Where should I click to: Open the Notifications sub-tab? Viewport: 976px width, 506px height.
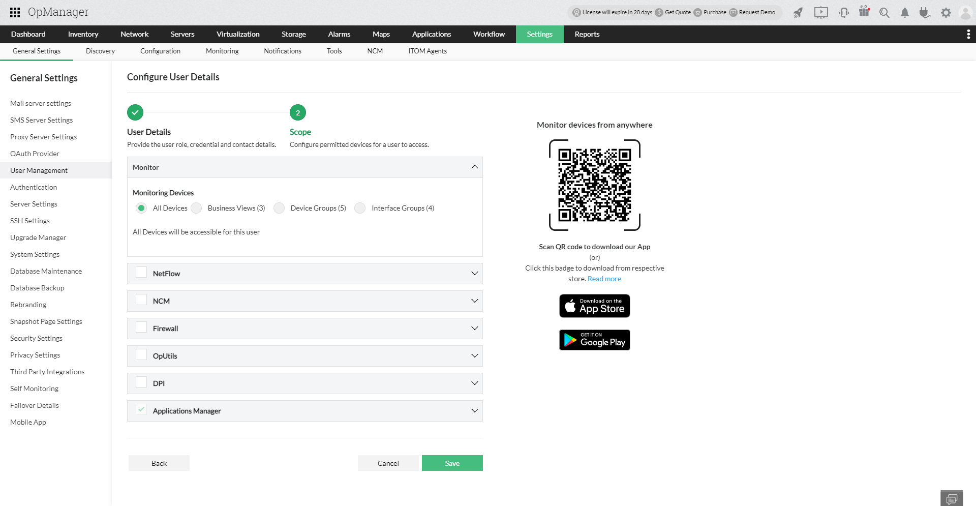[283, 51]
